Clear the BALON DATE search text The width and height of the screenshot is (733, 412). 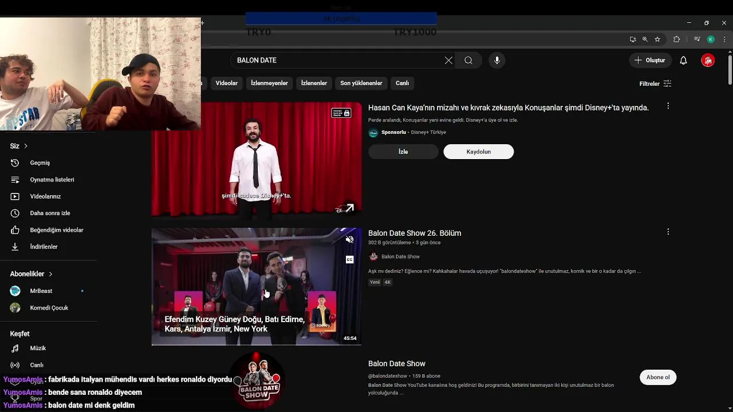tap(448, 60)
